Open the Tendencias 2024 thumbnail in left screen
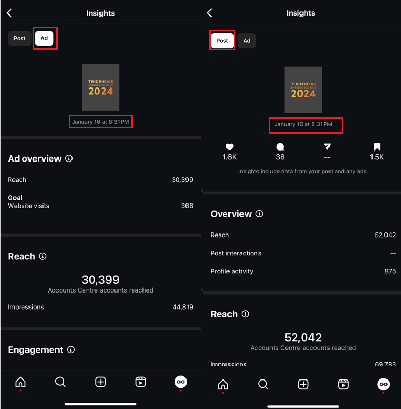 [x=101, y=87]
